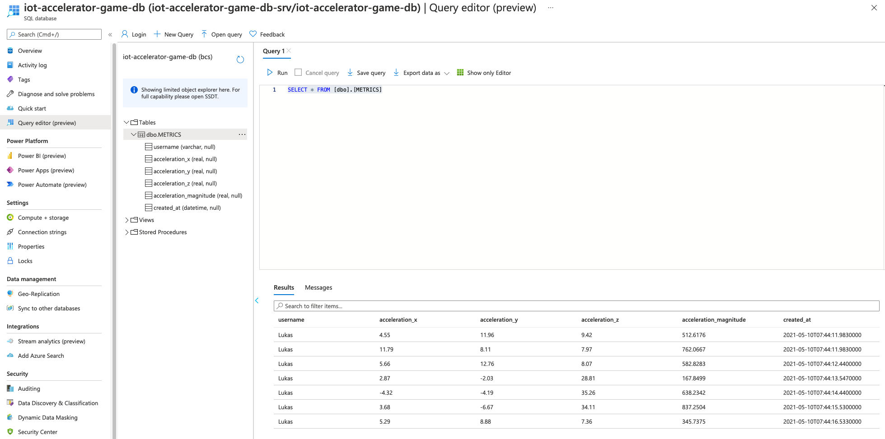Click the Save query download icon
The image size is (885, 439).
pos(350,73)
